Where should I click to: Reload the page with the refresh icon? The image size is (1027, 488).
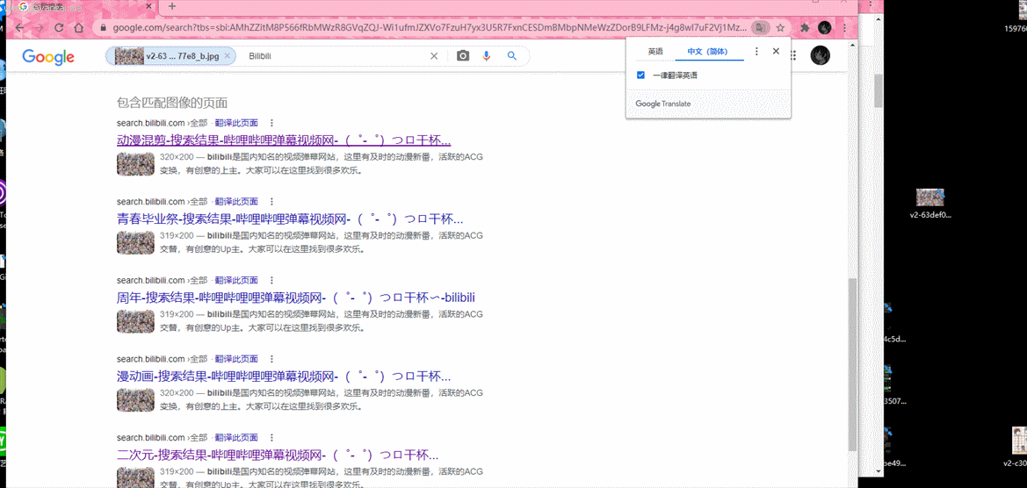59,28
